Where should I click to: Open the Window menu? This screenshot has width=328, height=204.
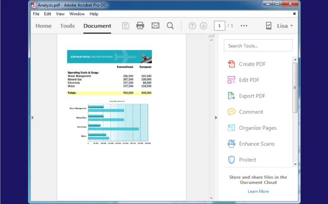pos(77,14)
